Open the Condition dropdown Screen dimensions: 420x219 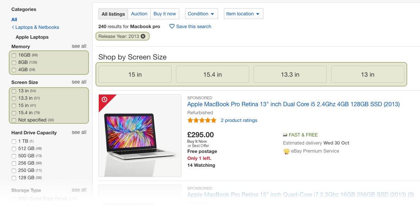click(x=202, y=14)
